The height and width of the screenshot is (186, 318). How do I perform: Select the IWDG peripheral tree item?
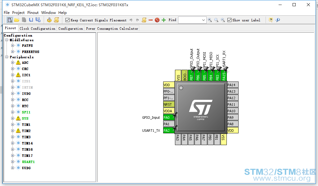(x=26, y=94)
